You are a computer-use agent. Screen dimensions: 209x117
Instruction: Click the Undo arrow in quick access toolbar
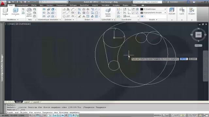(x=29, y=2)
